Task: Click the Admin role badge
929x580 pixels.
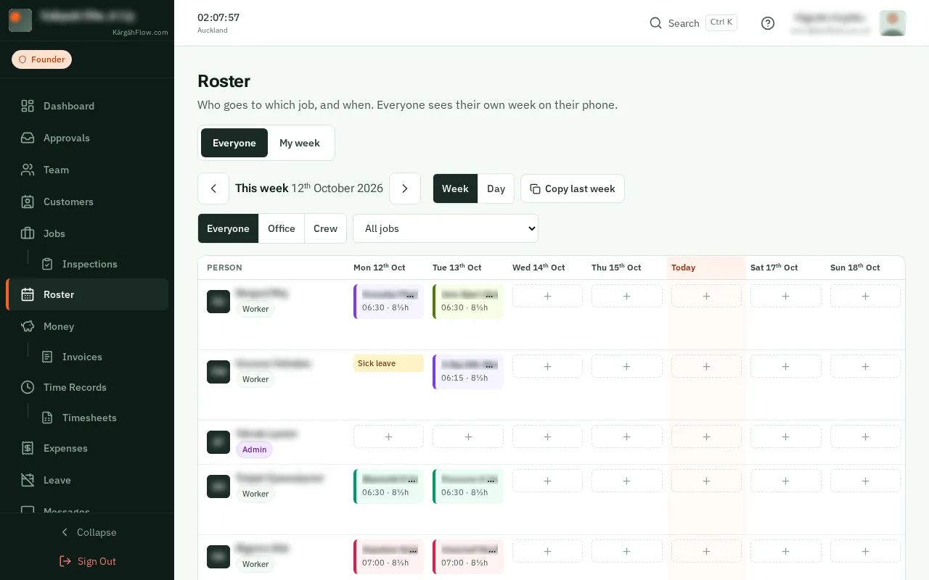Action: [x=254, y=449]
